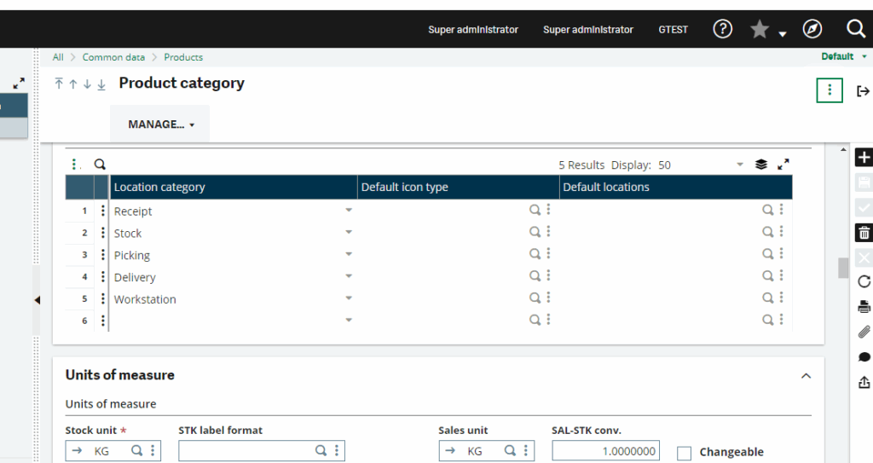
Task: Click the Products breadcrumb link
Action: (183, 57)
